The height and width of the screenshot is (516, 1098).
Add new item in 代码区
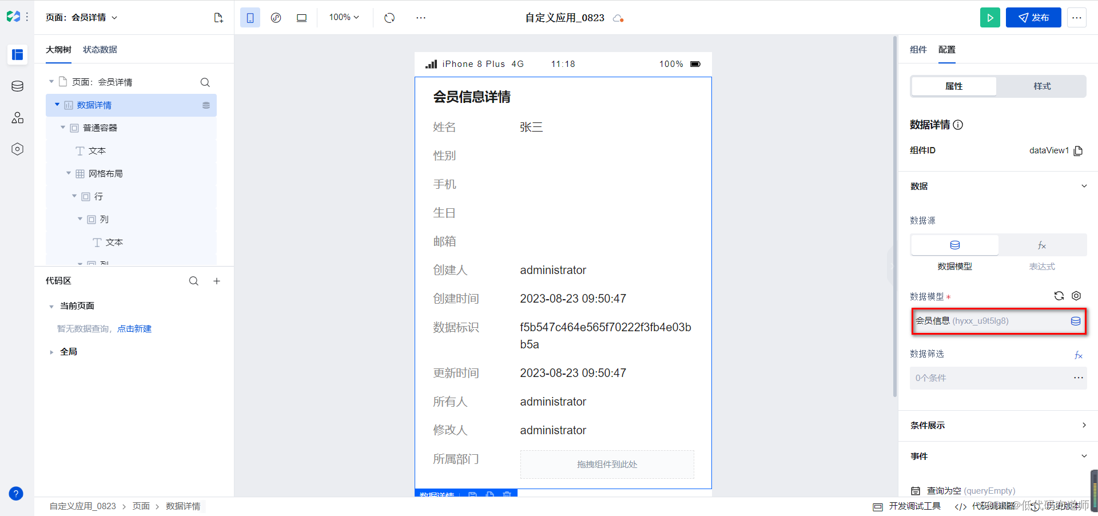pos(217,281)
